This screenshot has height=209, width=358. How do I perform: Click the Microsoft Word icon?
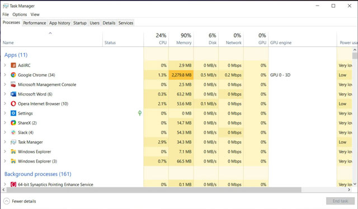13,94
